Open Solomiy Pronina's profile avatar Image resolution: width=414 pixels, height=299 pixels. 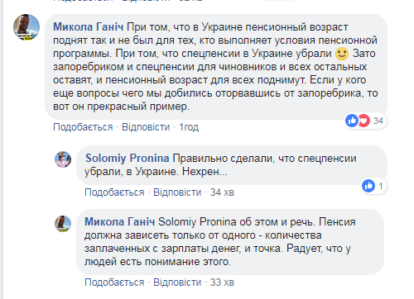[x=63, y=159]
